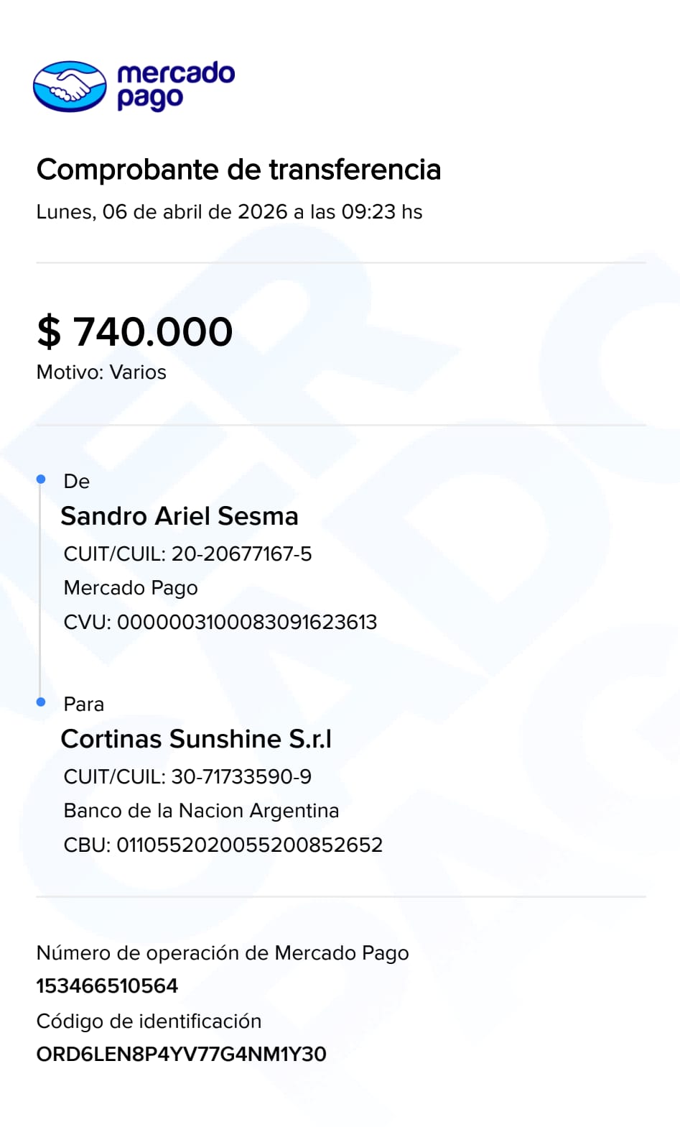Click the $ 740.000 amount
Viewport: 680px width, 1130px height.
click(x=135, y=331)
